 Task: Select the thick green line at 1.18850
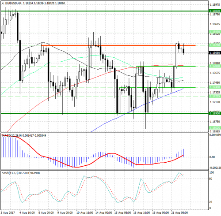click(105, 11)
